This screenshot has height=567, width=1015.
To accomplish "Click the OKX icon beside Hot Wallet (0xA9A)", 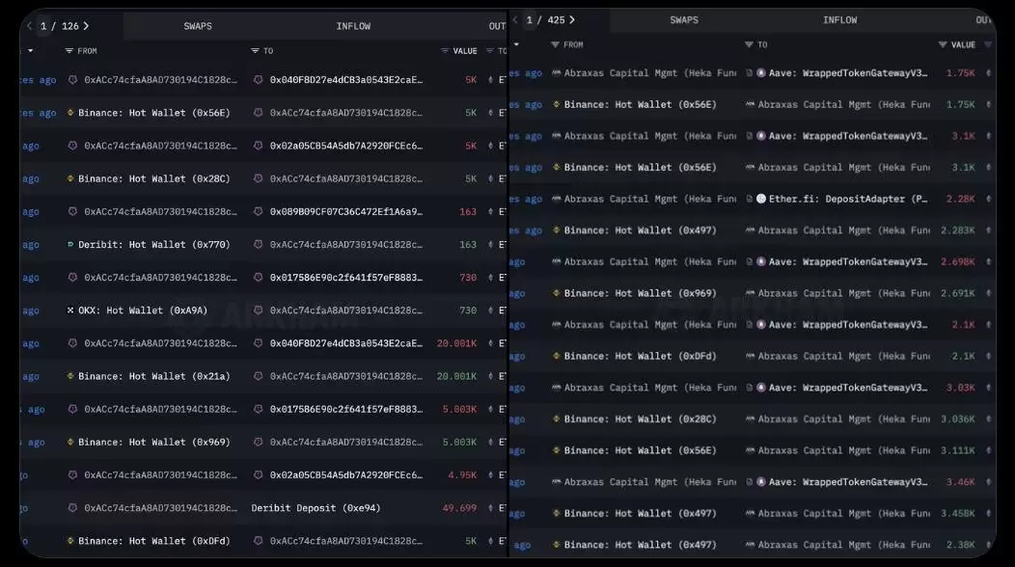I will click(x=69, y=310).
